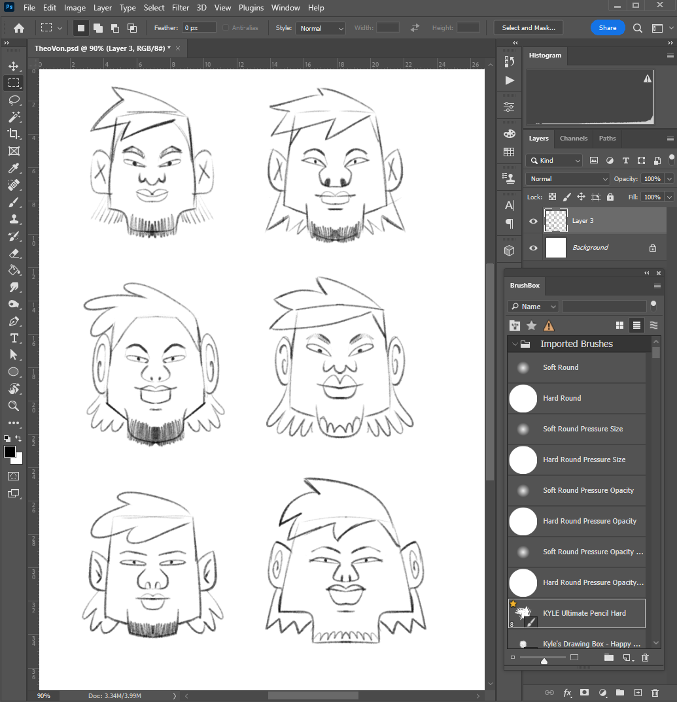Collapse the Imported Brushes folder
Viewport: 677px width, 702px height.
(515, 344)
